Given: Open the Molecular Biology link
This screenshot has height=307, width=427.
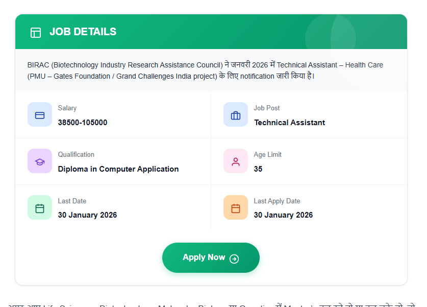Looking at the screenshot, I should coord(191,304).
